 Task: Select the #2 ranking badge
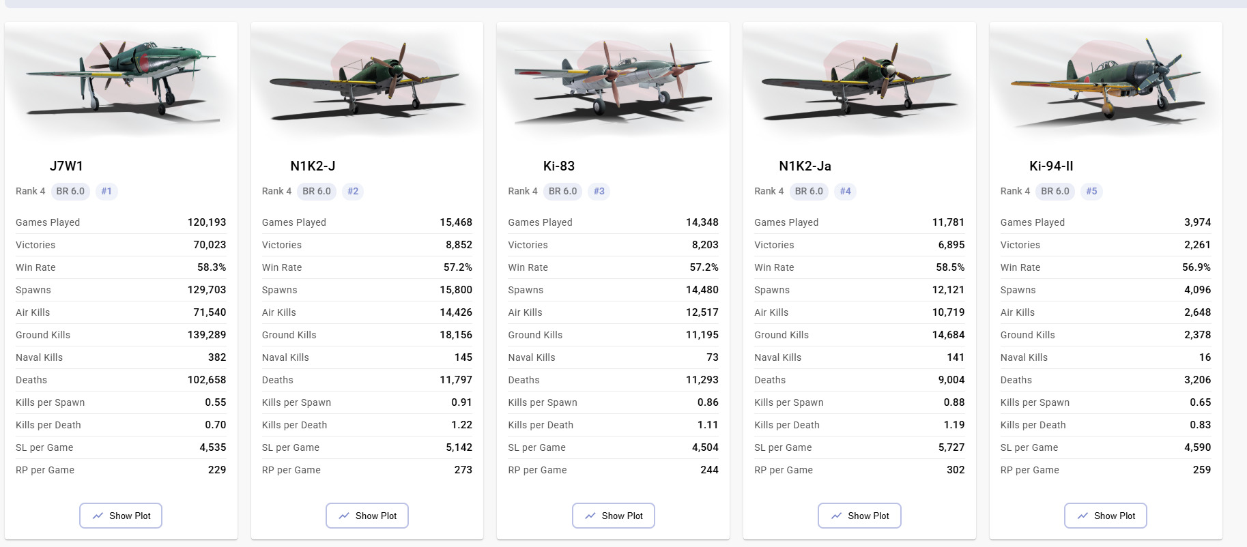353,191
